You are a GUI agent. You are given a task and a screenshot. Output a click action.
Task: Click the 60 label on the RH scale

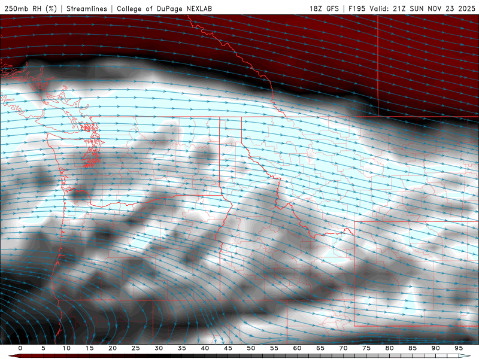[297, 348]
